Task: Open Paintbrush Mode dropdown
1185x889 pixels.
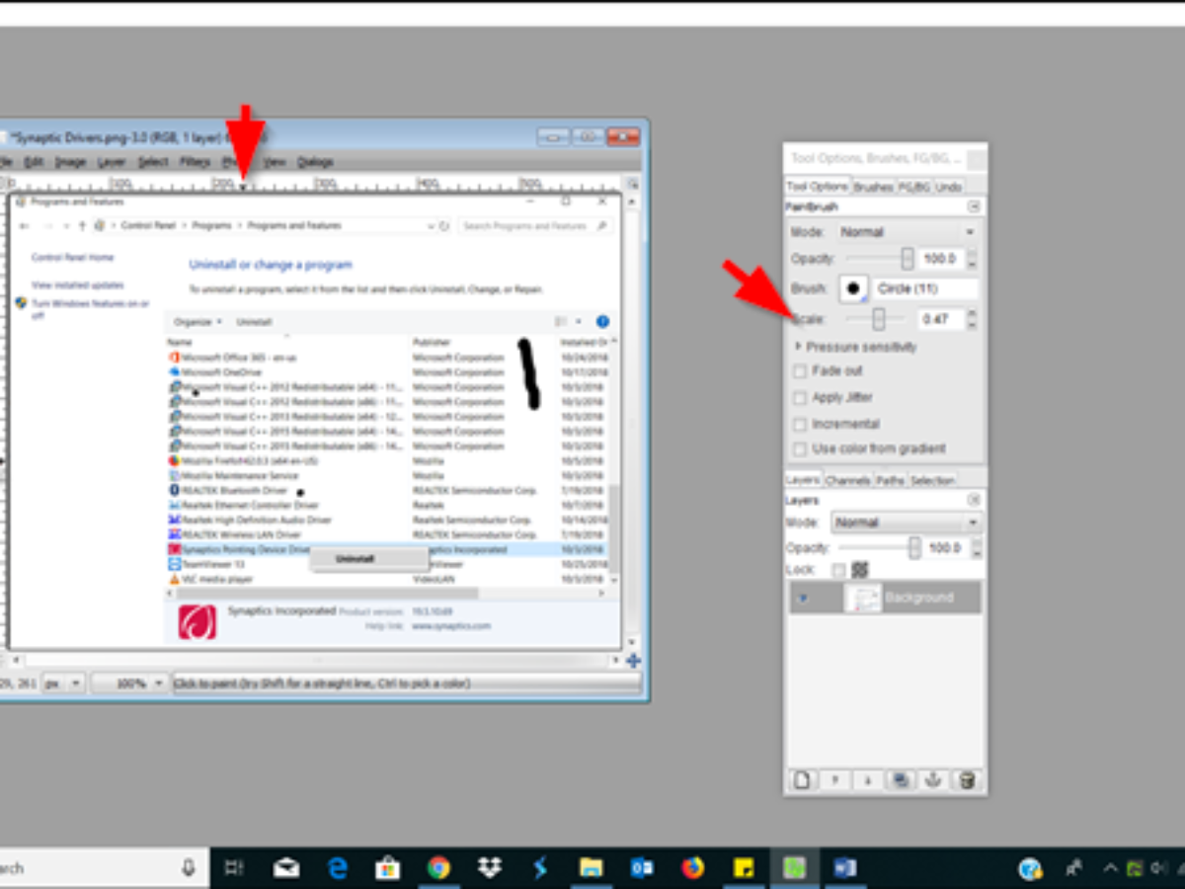Action: [x=908, y=232]
